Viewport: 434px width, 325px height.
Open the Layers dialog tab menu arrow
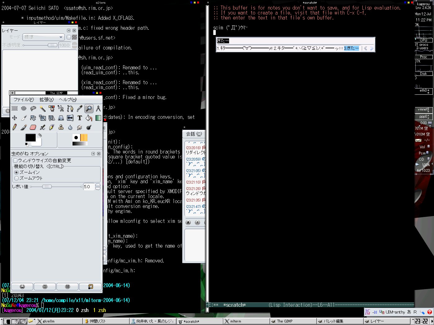coord(69,31)
